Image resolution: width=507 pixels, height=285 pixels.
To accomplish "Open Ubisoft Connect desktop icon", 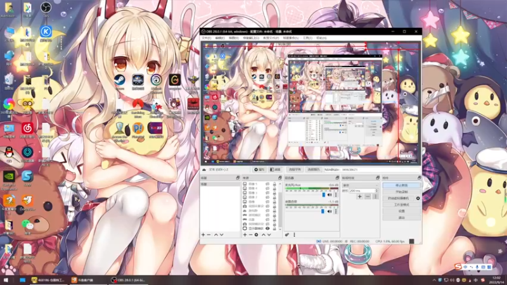I will pos(156,84).
